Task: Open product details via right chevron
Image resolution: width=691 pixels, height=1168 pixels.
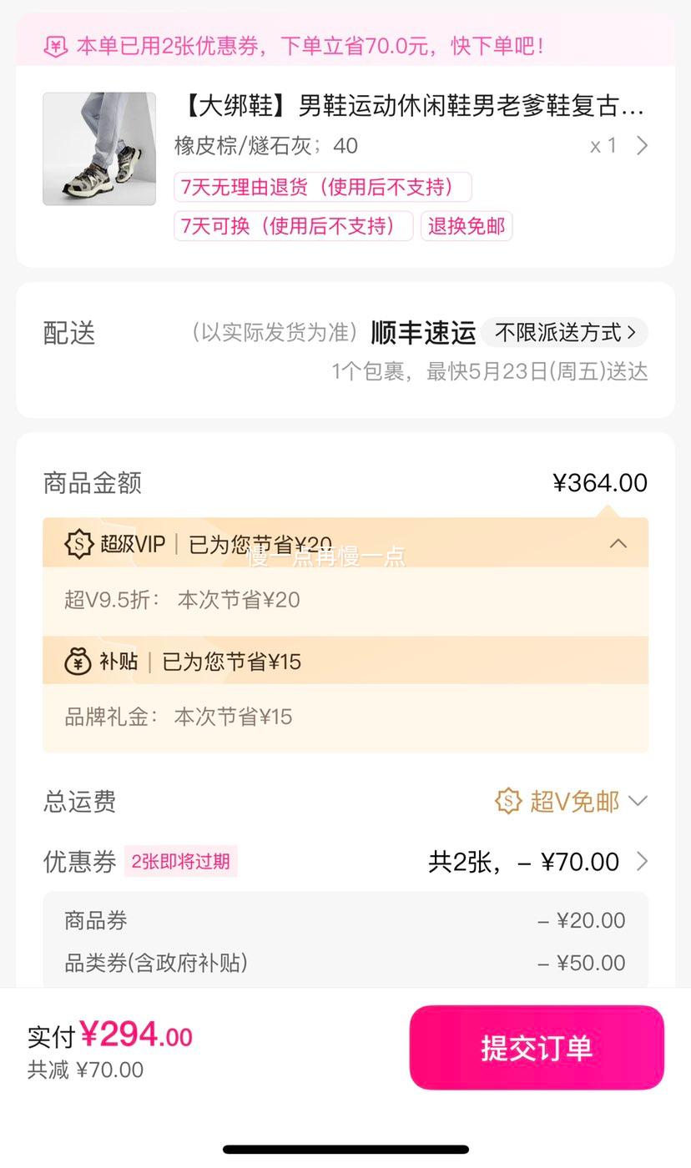Action: click(642, 146)
